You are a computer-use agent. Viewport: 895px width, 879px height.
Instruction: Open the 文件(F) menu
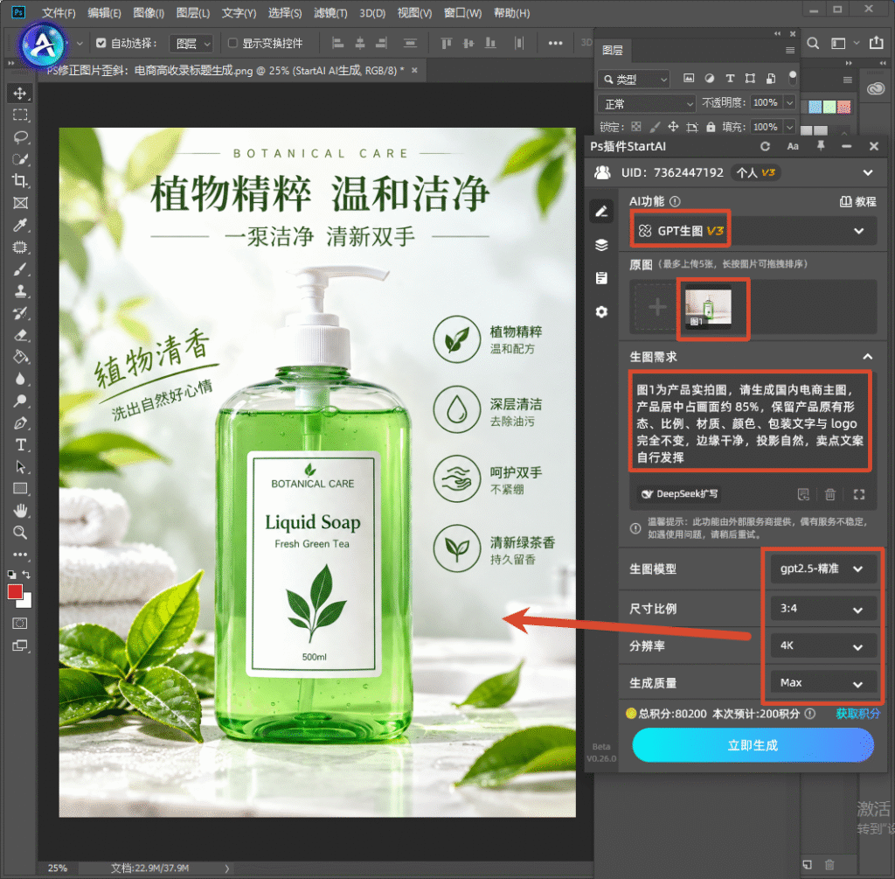click(x=59, y=12)
